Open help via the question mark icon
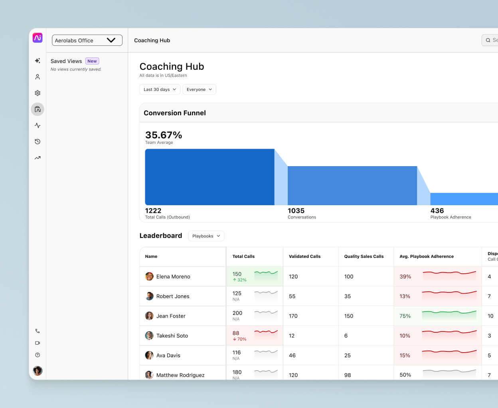The image size is (498, 408). click(x=38, y=355)
